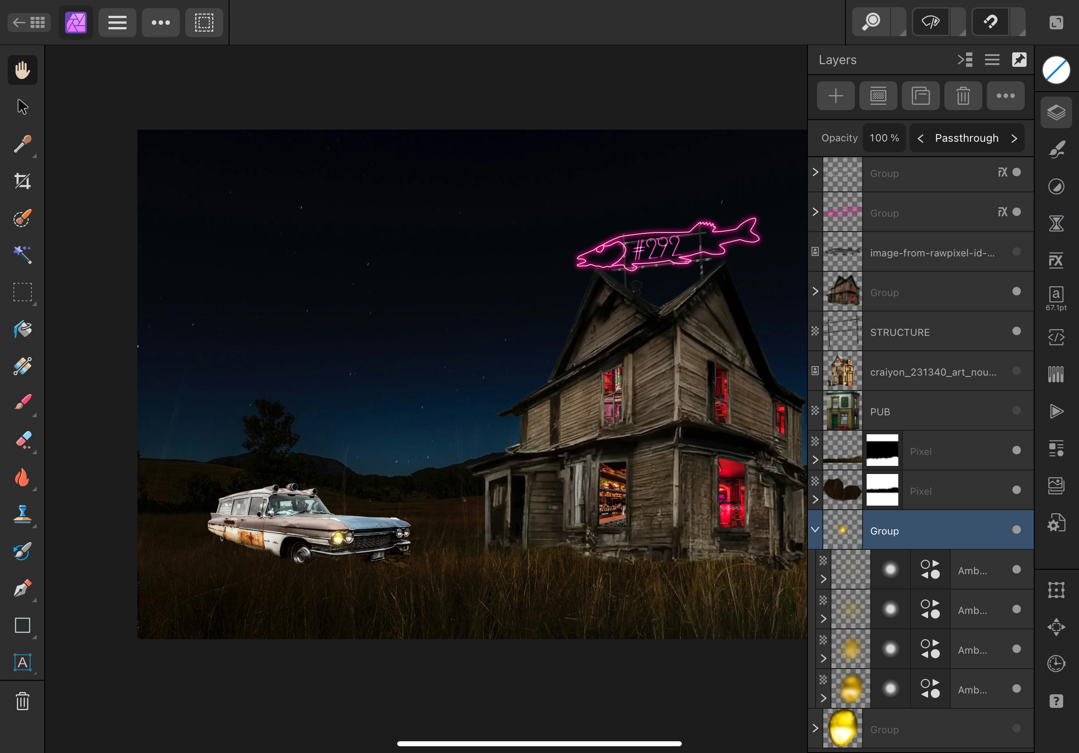
Task: Select the Gradient tool
Action: 22,366
